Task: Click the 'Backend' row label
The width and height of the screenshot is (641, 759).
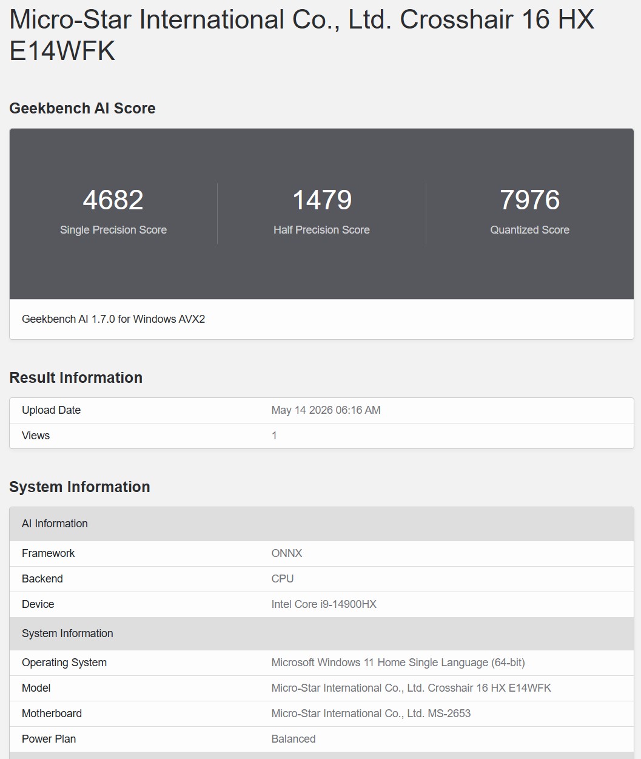Action: 42,579
